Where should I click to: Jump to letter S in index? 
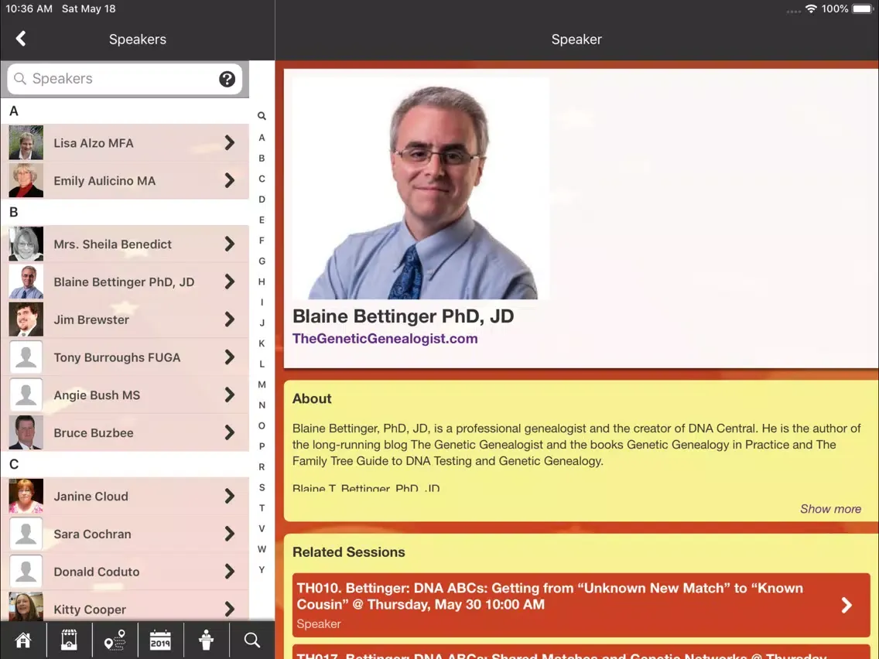pos(262,487)
